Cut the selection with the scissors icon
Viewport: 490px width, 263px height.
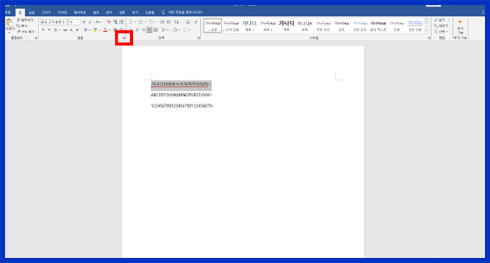[18, 20]
